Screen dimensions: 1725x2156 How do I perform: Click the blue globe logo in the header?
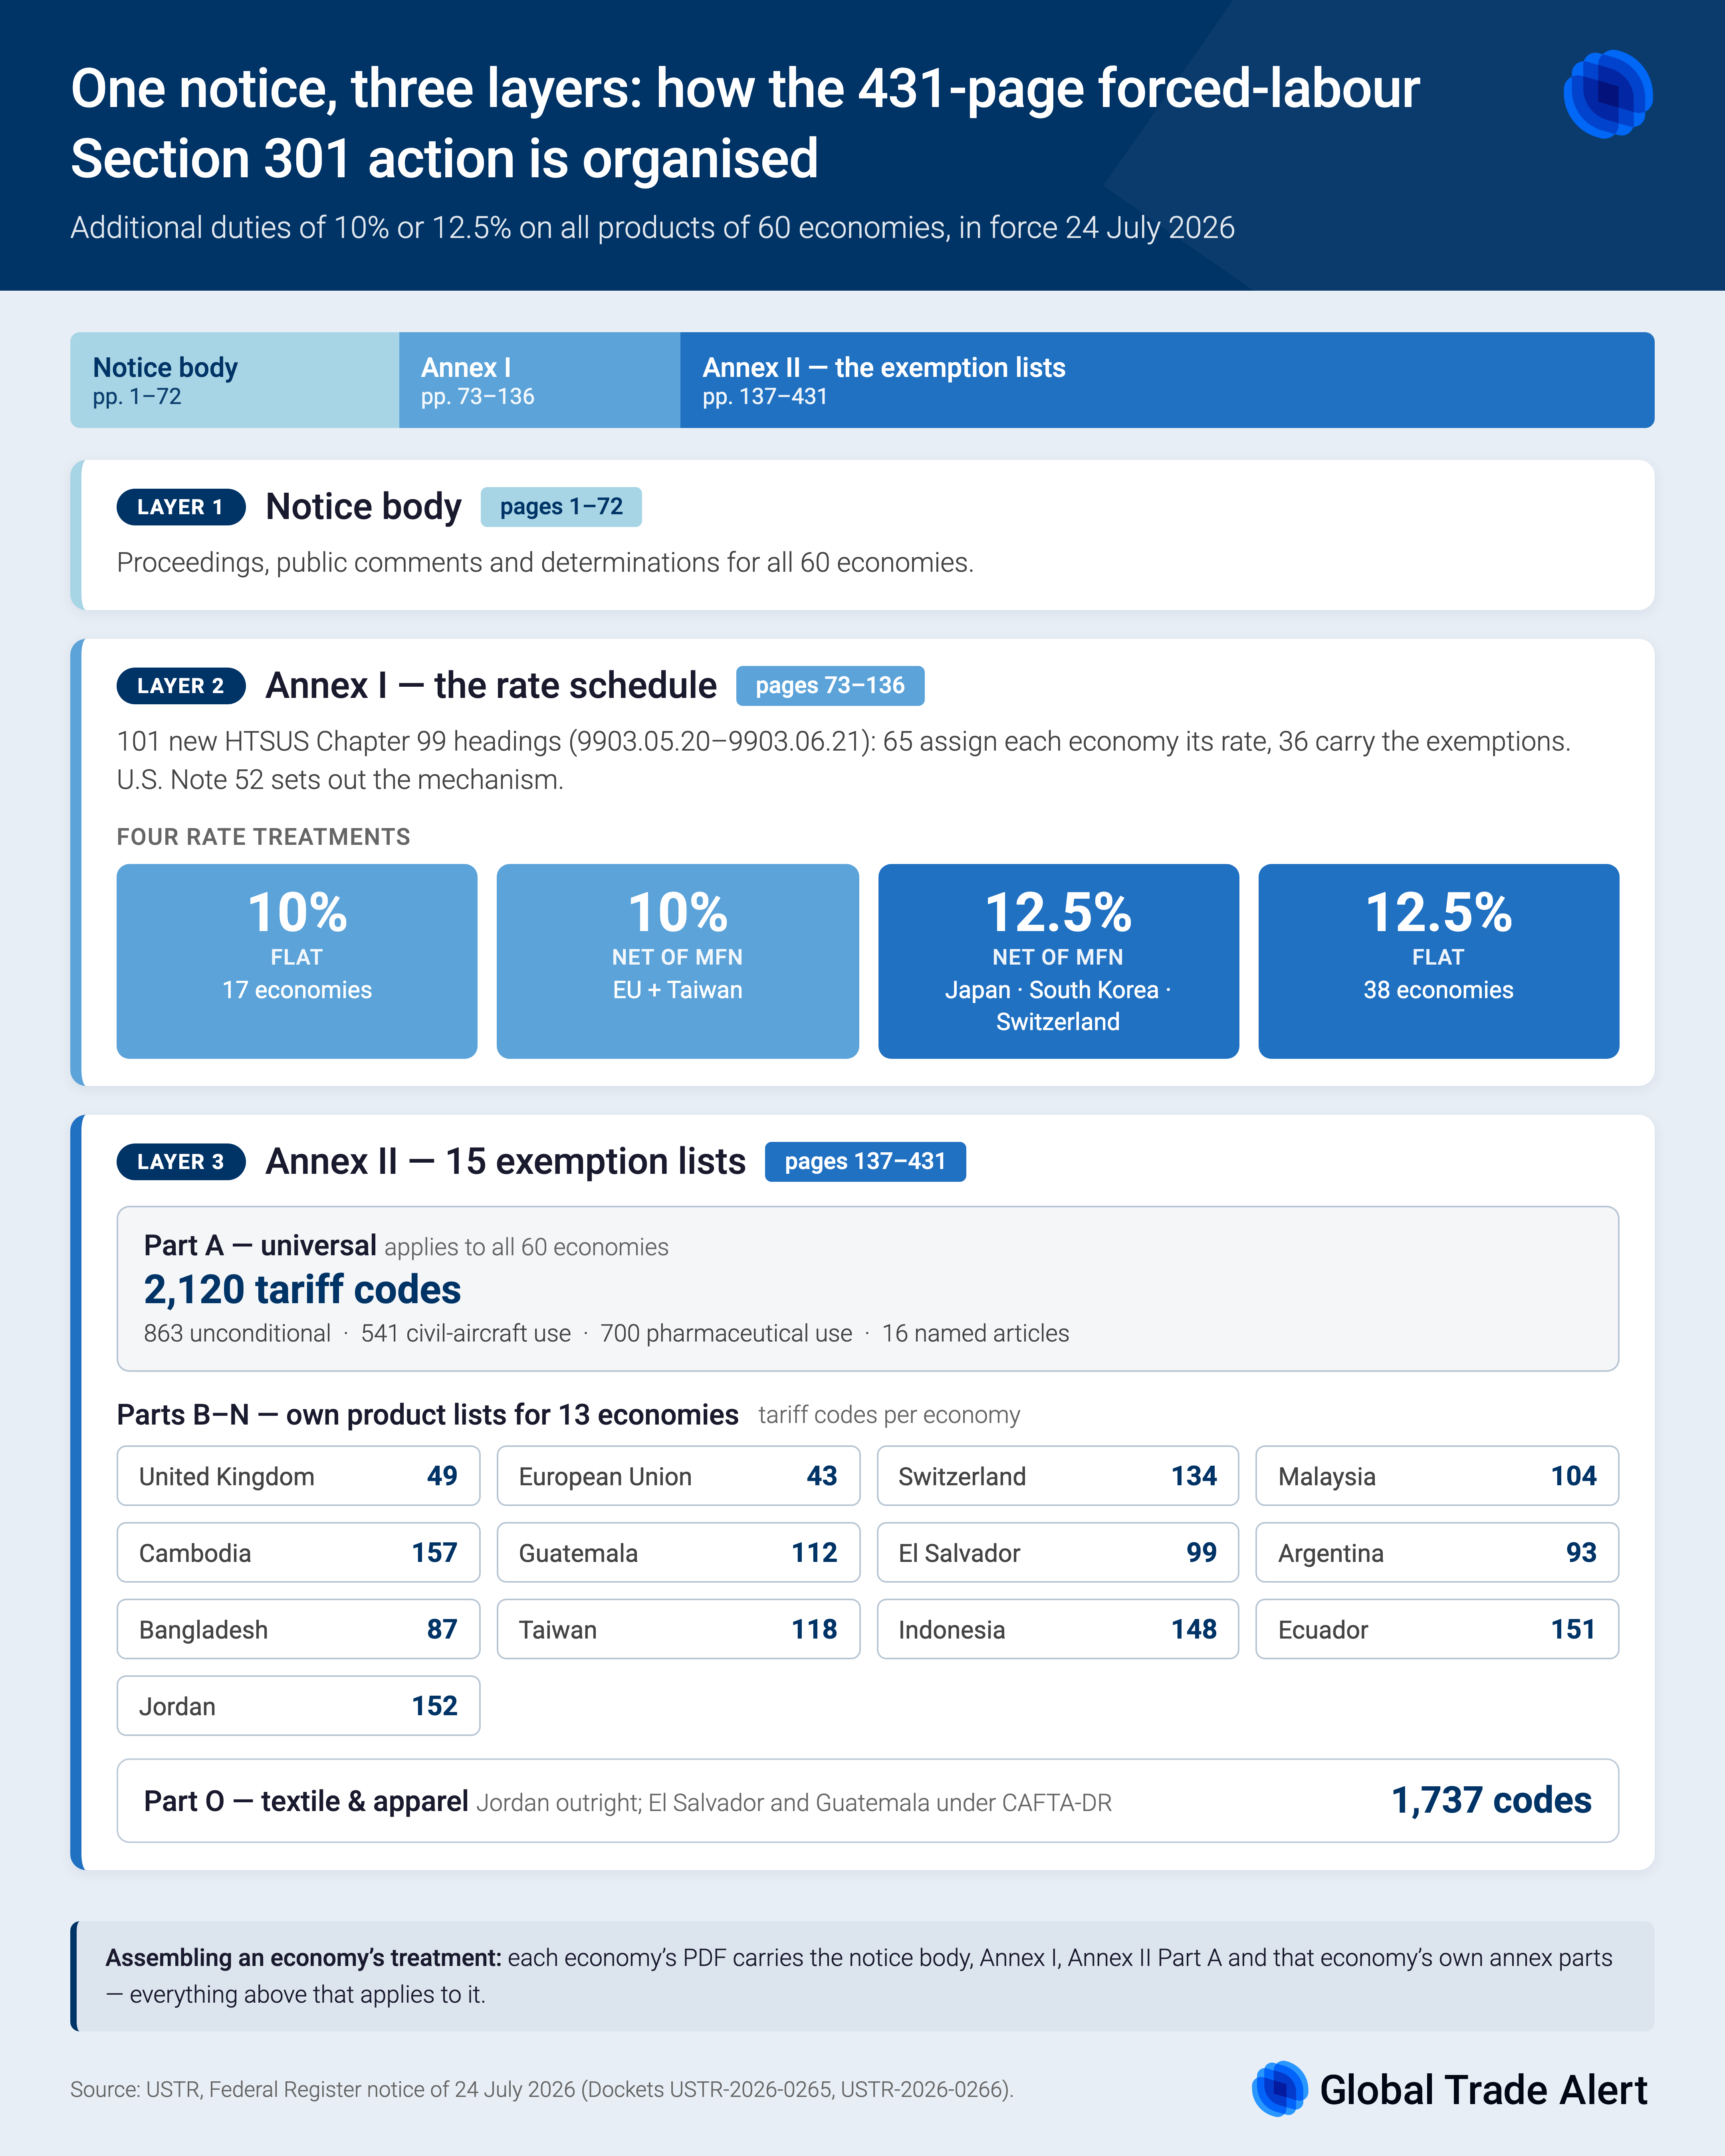[x=1608, y=94]
